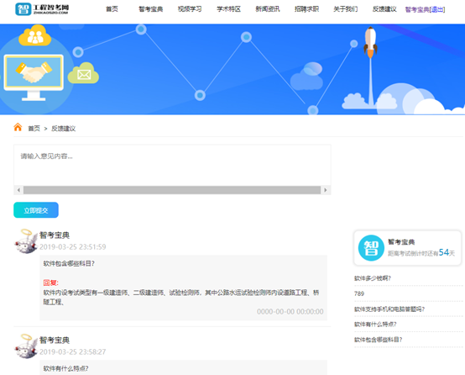Click the 智考宝典 username link in header
This screenshot has width=465, height=375.
pyautogui.click(x=417, y=10)
